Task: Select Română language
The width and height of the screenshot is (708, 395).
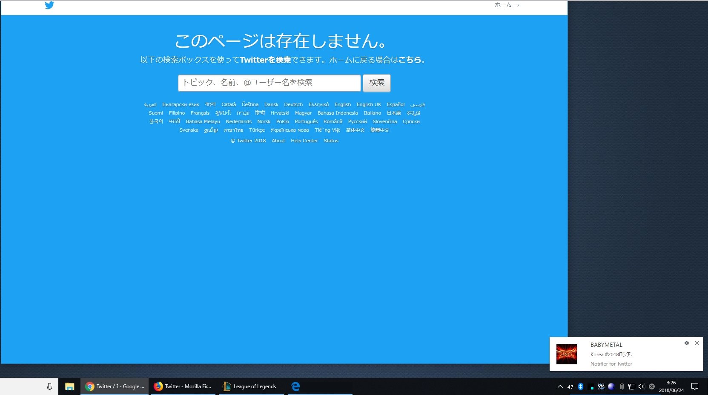Action: click(333, 121)
